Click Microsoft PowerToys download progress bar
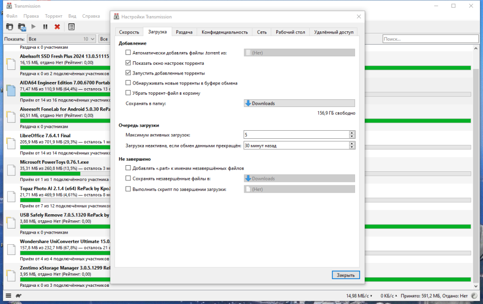The image size is (483, 304). tap(66, 174)
